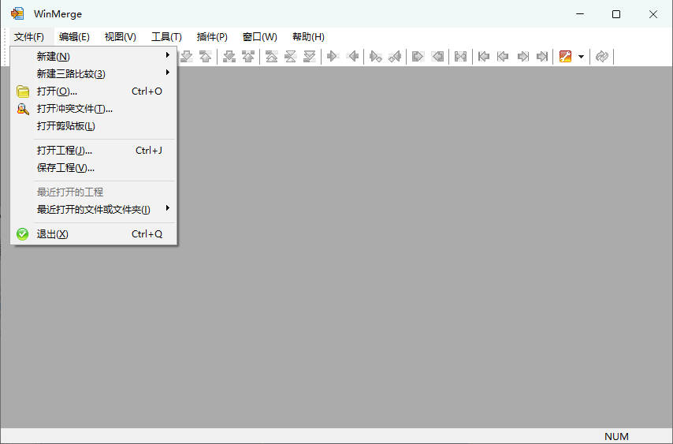The width and height of the screenshot is (673, 444).
Task: Open the 工具(T) menu
Action: click(x=166, y=37)
